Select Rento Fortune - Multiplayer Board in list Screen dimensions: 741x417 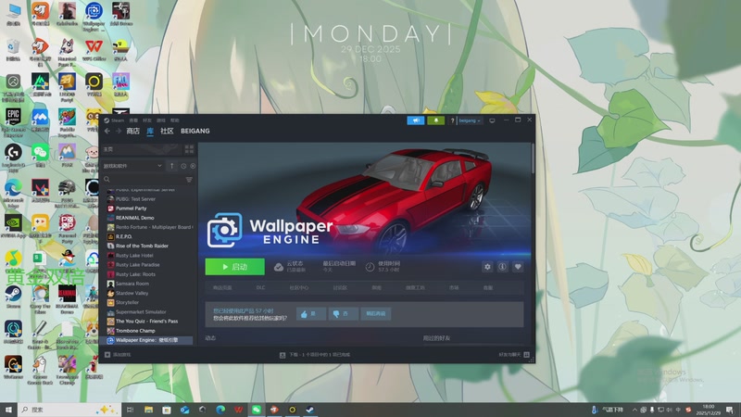click(x=149, y=227)
